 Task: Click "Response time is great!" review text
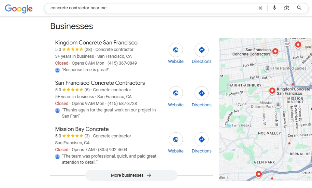click(x=86, y=70)
